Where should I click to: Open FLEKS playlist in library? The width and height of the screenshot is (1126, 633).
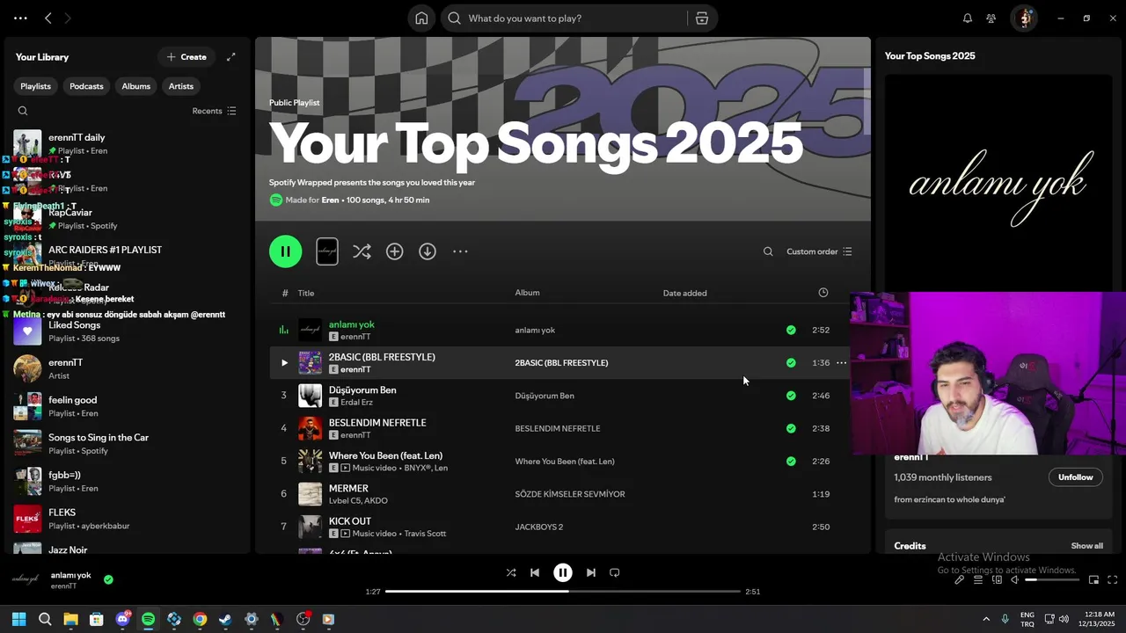[128, 519]
